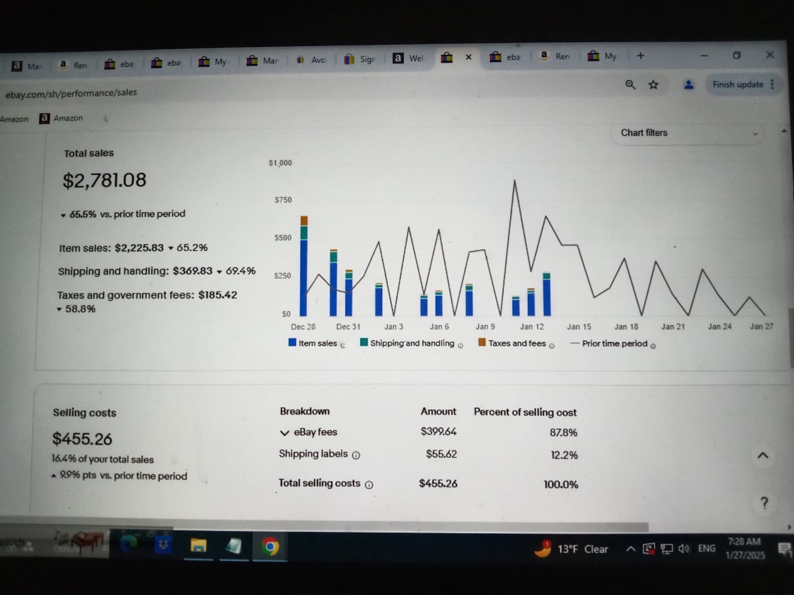Switch to the Sign browser tab
The width and height of the screenshot is (794, 595).
pyautogui.click(x=360, y=59)
